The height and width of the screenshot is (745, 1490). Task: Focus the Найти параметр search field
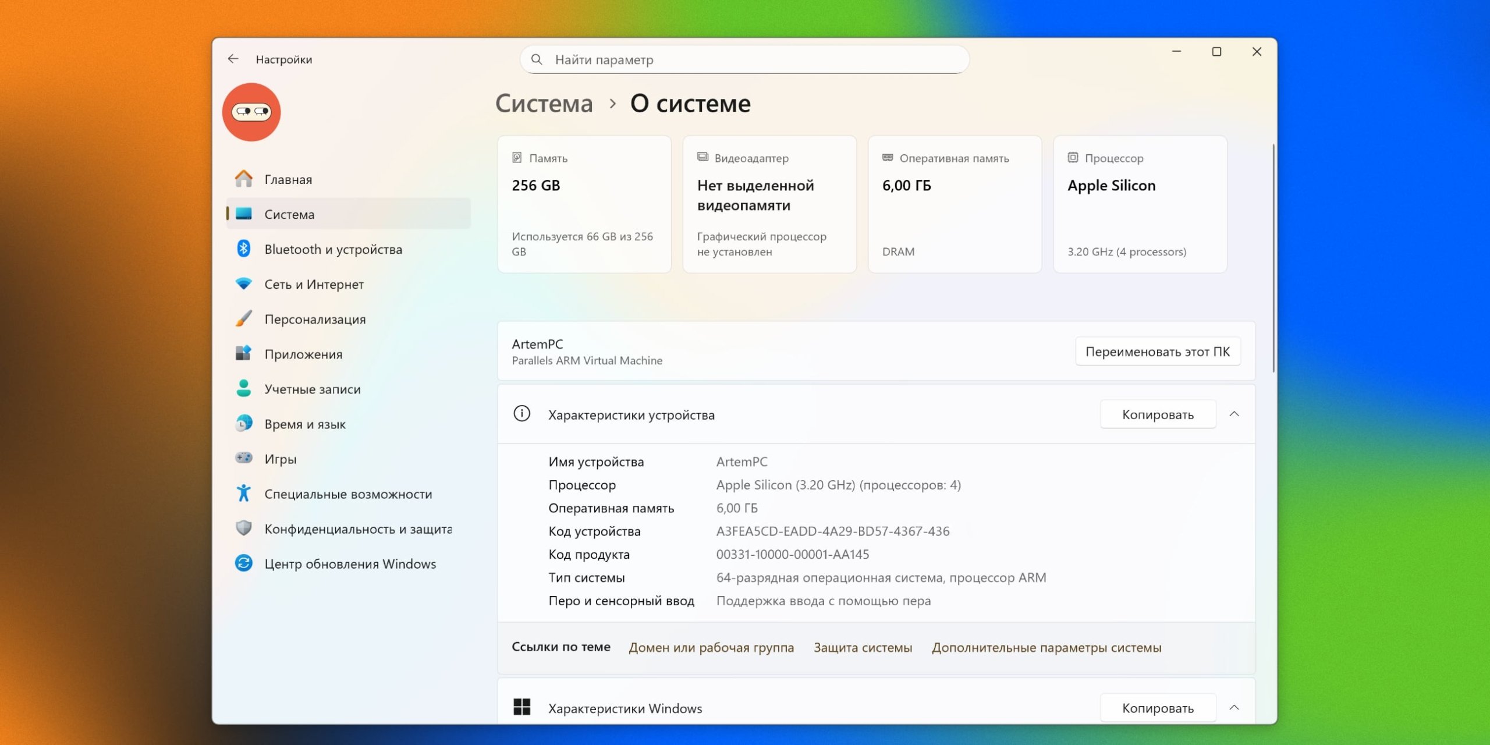click(x=745, y=59)
